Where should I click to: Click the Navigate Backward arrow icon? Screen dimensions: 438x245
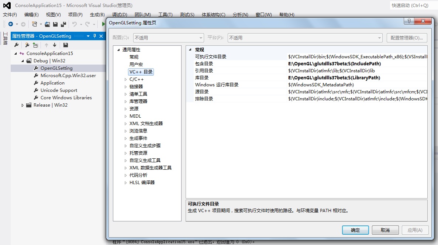(x=11, y=24)
